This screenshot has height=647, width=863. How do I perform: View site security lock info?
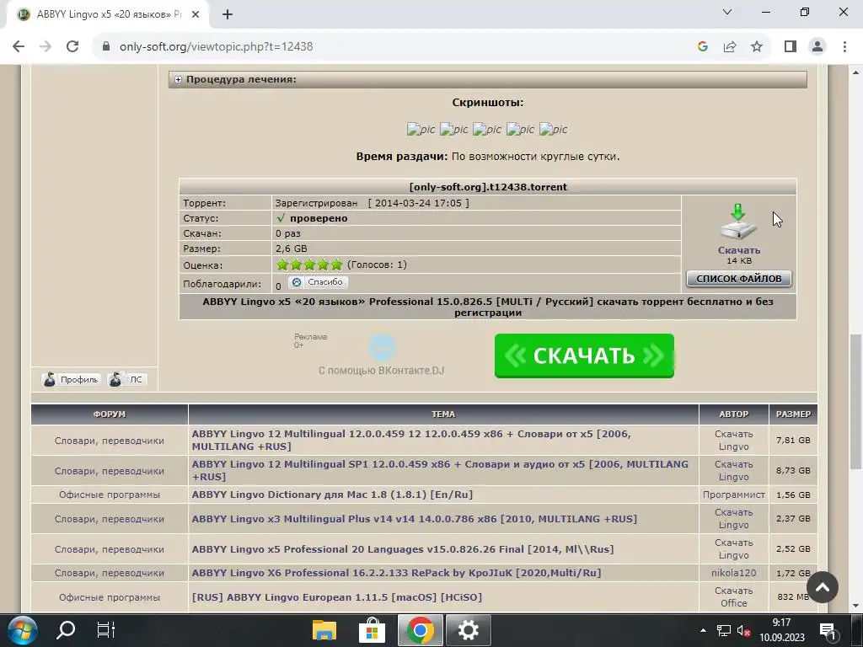[x=106, y=46]
